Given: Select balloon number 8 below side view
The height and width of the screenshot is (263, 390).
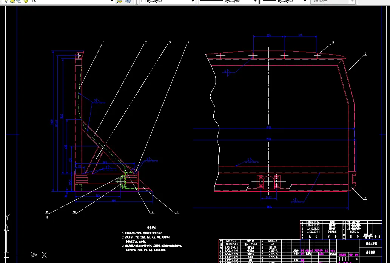Looking at the screenshot, I should [x=177, y=212].
